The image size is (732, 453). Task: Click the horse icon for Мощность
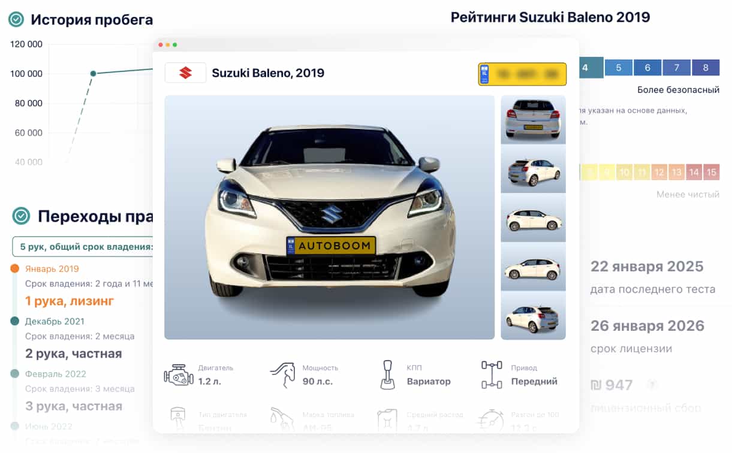283,375
